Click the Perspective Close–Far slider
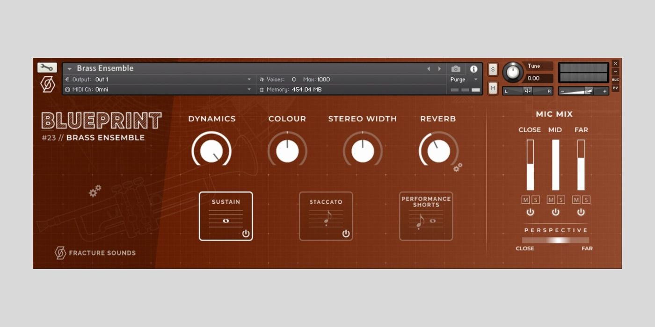Viewport: 655px width, 327px height. pos(555,240)
